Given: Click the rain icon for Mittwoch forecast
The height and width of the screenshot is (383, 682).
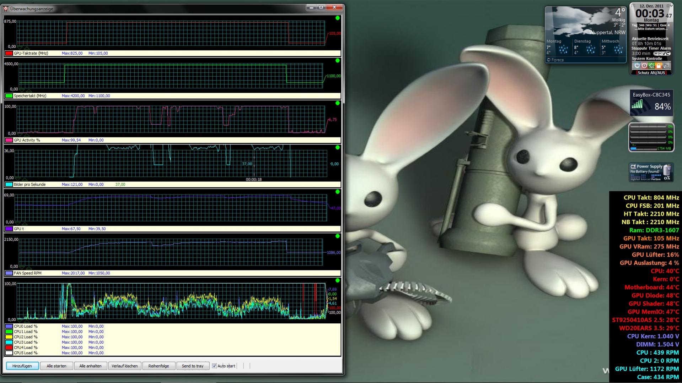Looking at the screenshot, I should point(618,49).
